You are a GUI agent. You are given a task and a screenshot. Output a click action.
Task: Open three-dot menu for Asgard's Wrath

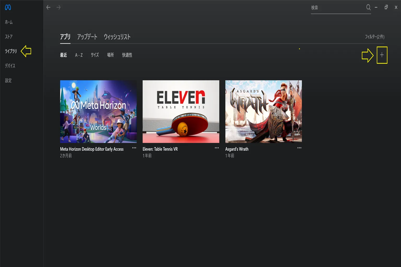pyautogui.click(x=299, y=148)
